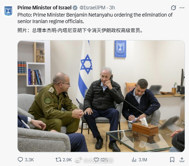189x166 pixels.
Task: Click the 3.3K replies count
Action: (29, 160)
